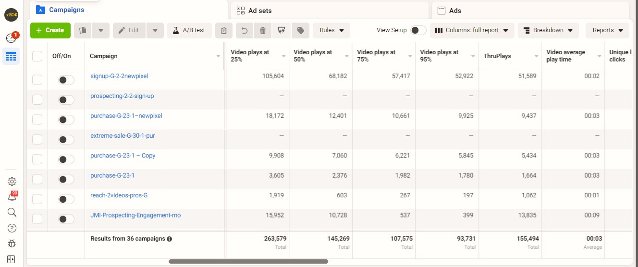Click the clipboard icon next to A/B test
Image resolution: width=638 pixels, height=267 pixels.
pos(224,30)
